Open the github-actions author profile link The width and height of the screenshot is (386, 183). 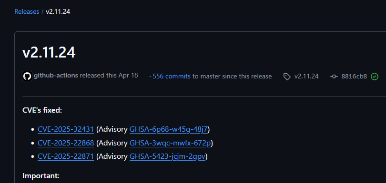pyautogui.click(x=56, y=76)
